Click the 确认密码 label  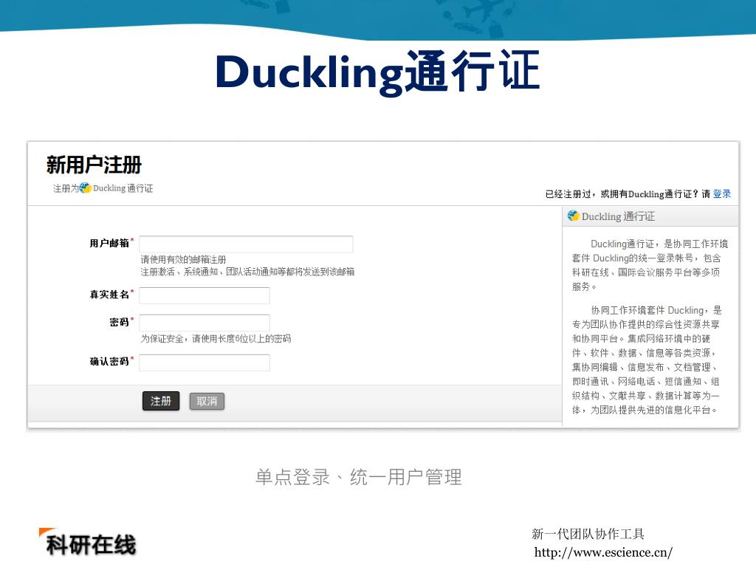[109, 361]
